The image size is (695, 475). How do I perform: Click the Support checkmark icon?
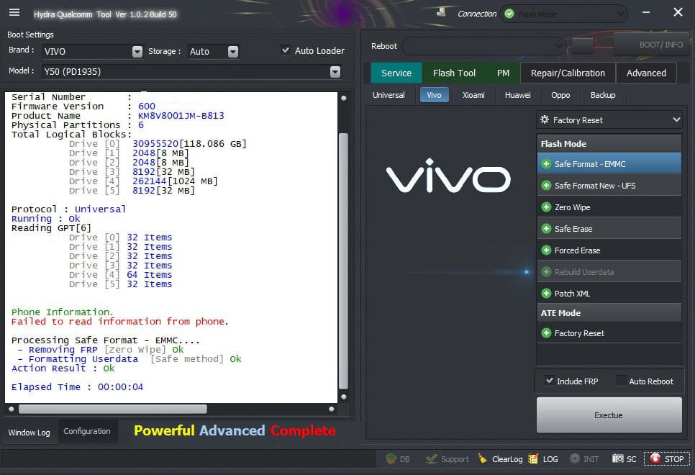[431, 458]
